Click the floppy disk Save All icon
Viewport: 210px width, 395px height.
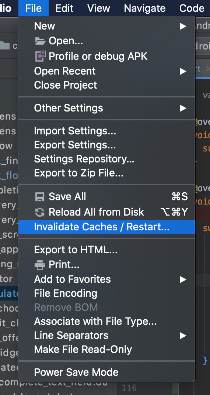(x=40, y=197)
